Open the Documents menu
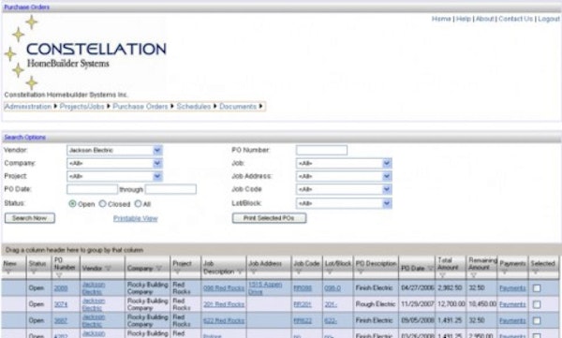Screen dimensions: 562x338 (x=238, y=107)
